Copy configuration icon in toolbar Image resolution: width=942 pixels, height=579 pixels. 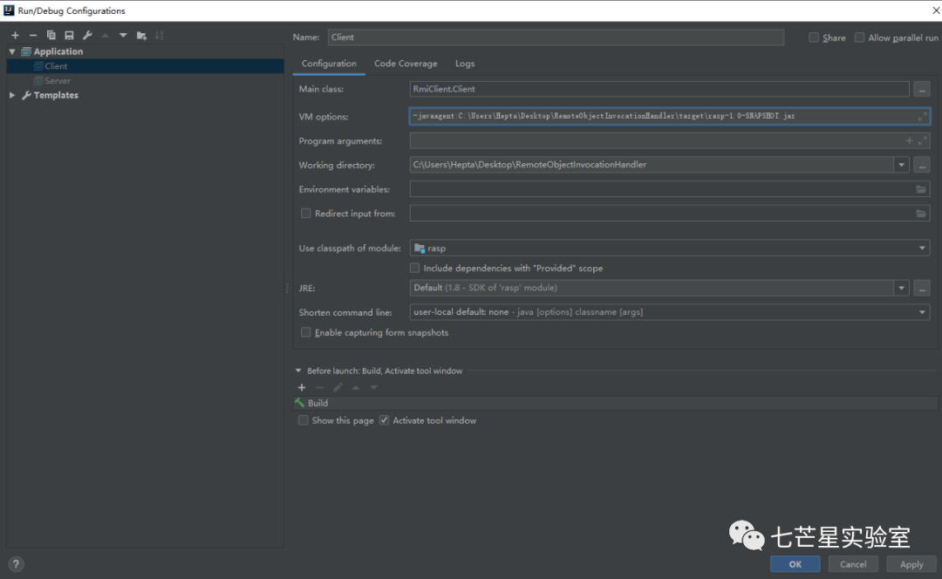pos(51,36)
